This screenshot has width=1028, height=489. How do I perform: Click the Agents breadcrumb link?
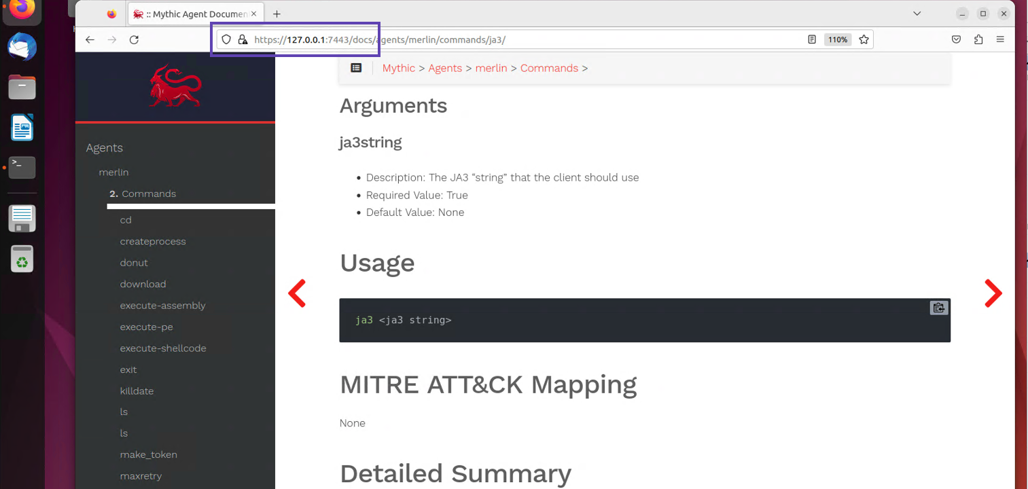tap(445, 68)
